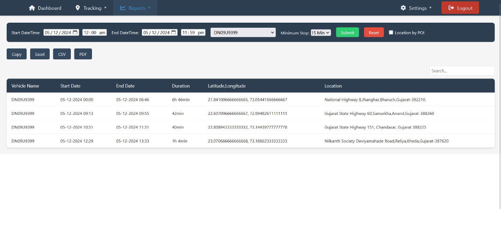Click the Dashboard home icon
The image size is (501, 227).
[32, 7]
